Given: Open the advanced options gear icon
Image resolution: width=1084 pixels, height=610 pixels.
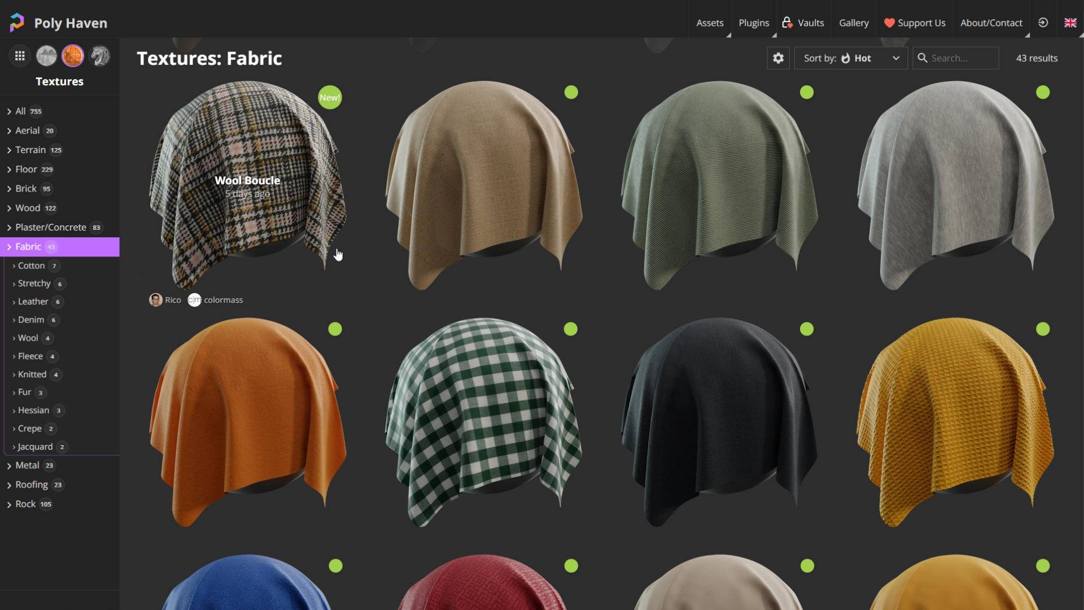Looking at the screenshot, I should click(x=778, y=58).
